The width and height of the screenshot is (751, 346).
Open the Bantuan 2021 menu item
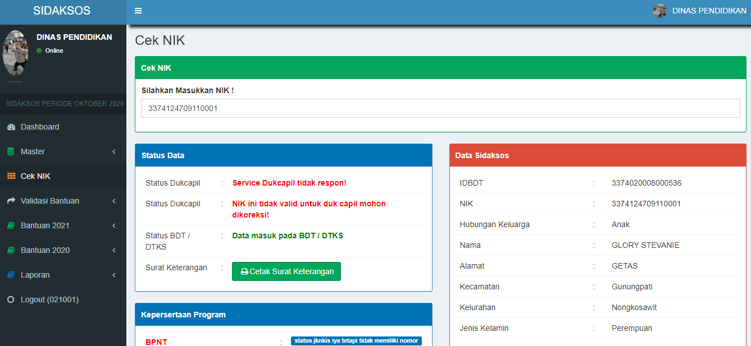pos(63,225)
